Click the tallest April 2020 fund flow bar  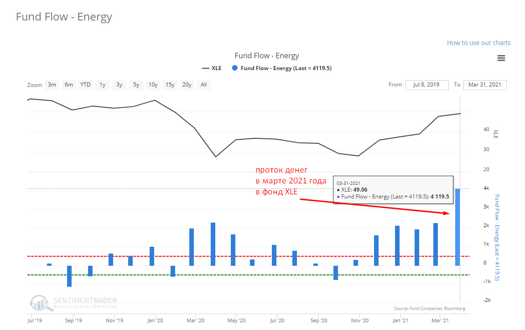(x=213, y=244)
